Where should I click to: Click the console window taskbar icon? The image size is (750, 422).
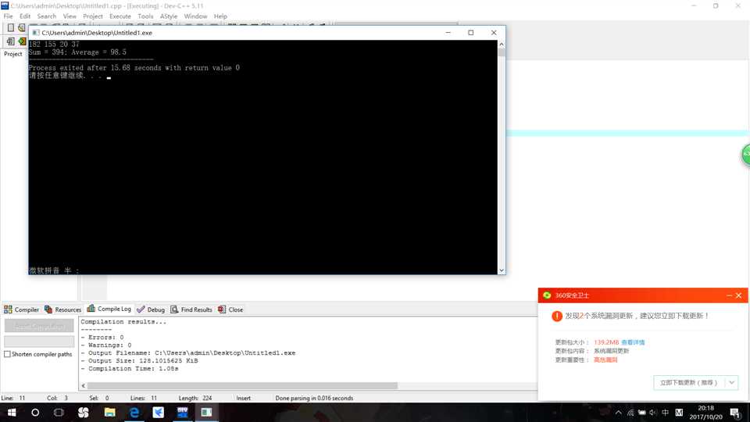206,413
